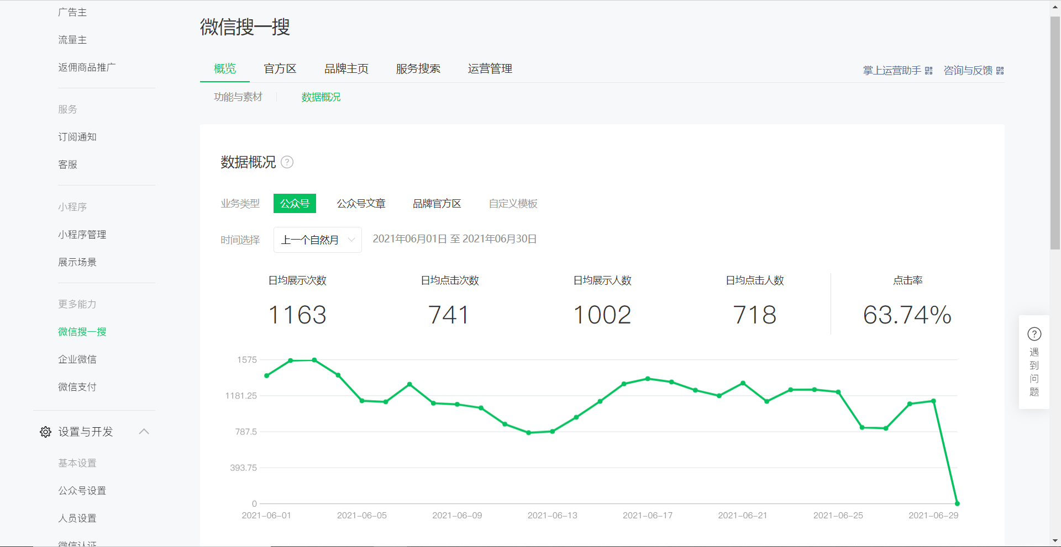Switch to the 概览 tab
Screen dimensions: 1061x547
(225, 68)
